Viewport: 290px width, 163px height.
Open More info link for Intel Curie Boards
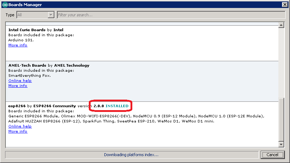tap(18, 45)
